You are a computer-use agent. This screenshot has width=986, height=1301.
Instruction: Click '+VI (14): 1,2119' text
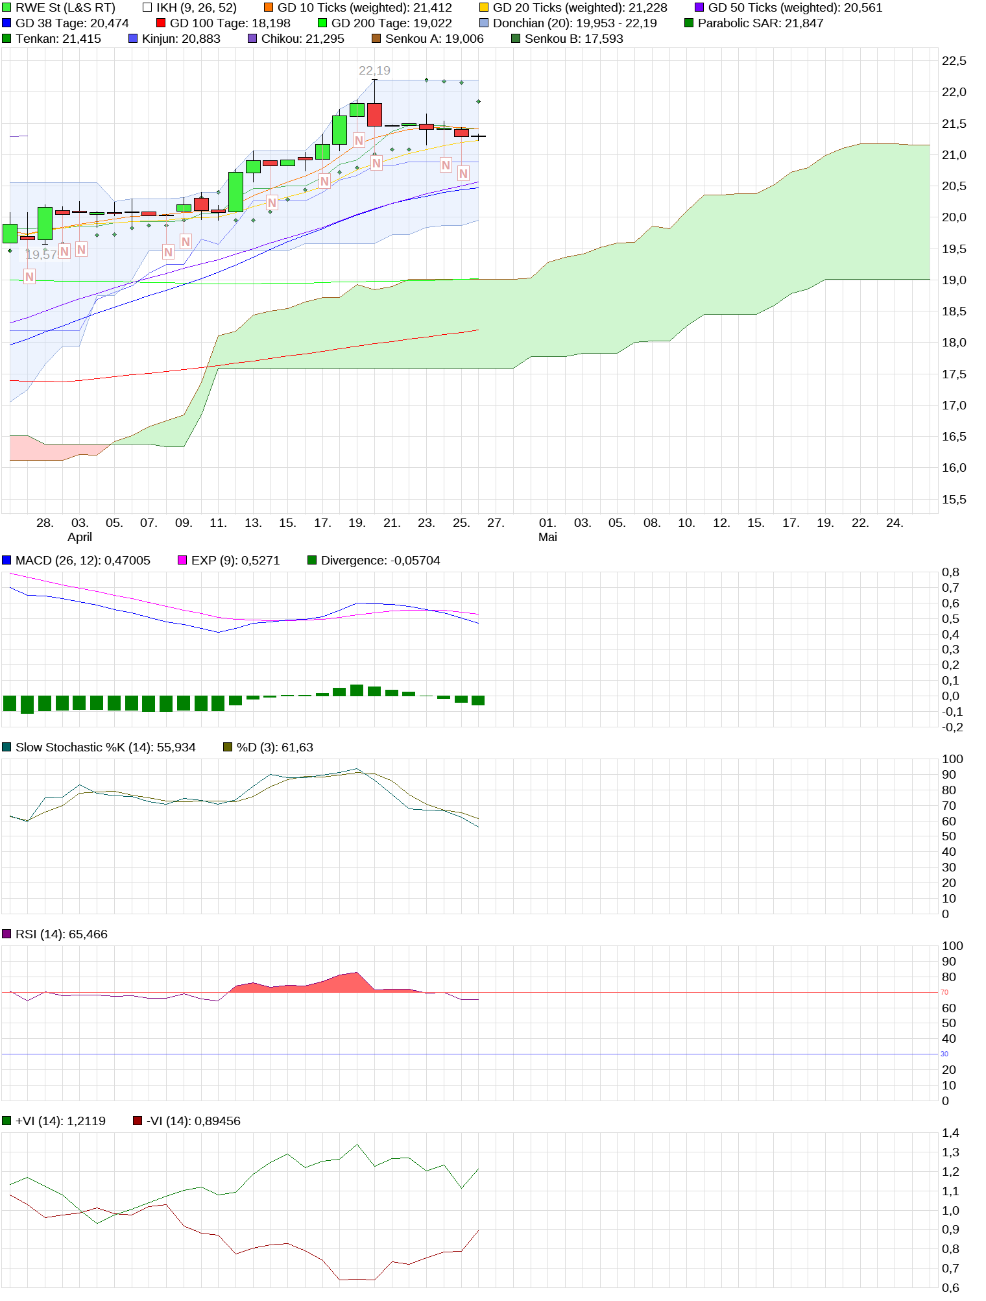(60, 1121)
